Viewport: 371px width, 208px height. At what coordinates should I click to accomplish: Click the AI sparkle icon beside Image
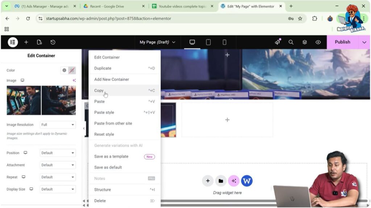pyautogui.click(x=74, y=80)
